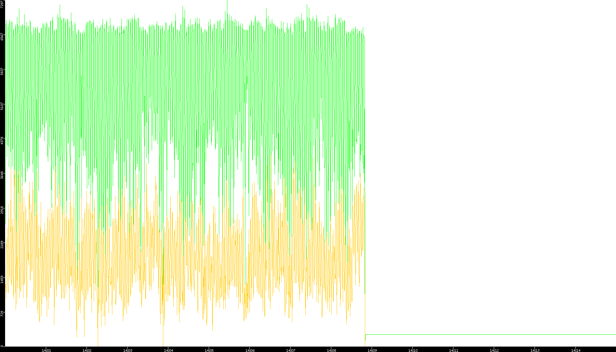Click the 1459 vertical axis label
Screen dimensions: 616x352
tap(2, 279)
